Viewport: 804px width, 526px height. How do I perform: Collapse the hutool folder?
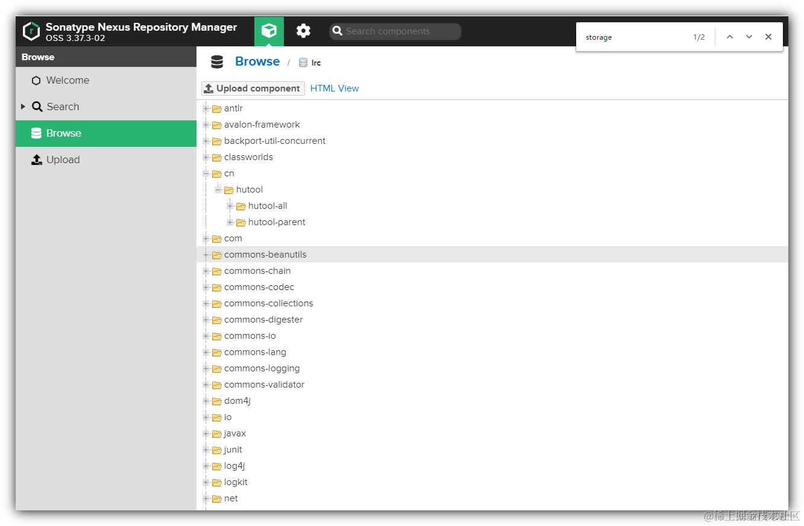coord(218,190)
